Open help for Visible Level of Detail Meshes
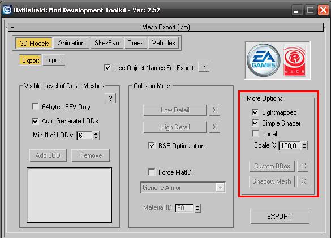331x238 pixels. pyautogui.click(x=110, y=98)
